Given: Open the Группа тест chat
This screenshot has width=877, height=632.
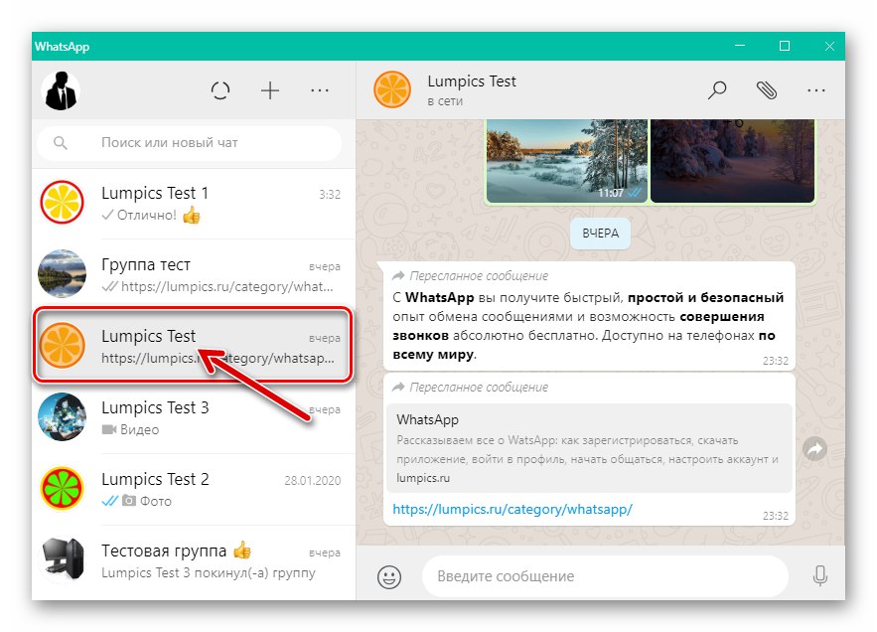Looking at the screenshot, I should coord(194,275).
